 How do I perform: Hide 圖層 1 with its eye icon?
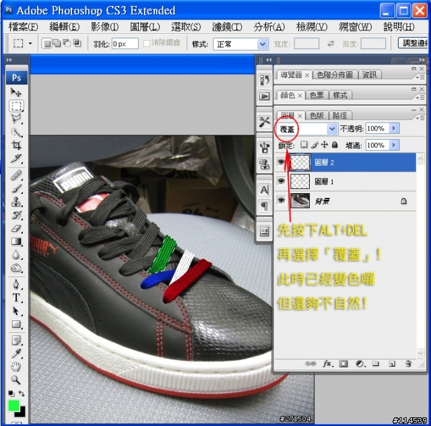(281, 181)
